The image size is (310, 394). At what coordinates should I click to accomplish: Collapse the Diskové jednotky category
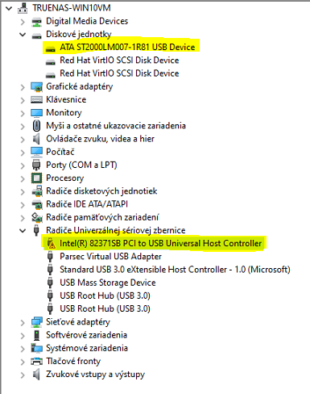point(23,35)
